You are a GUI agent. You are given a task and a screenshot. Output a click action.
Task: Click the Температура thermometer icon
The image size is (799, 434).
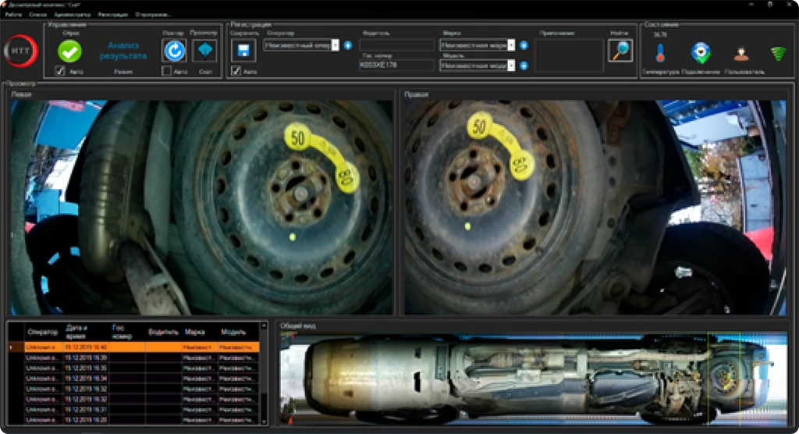coord(660,53)
